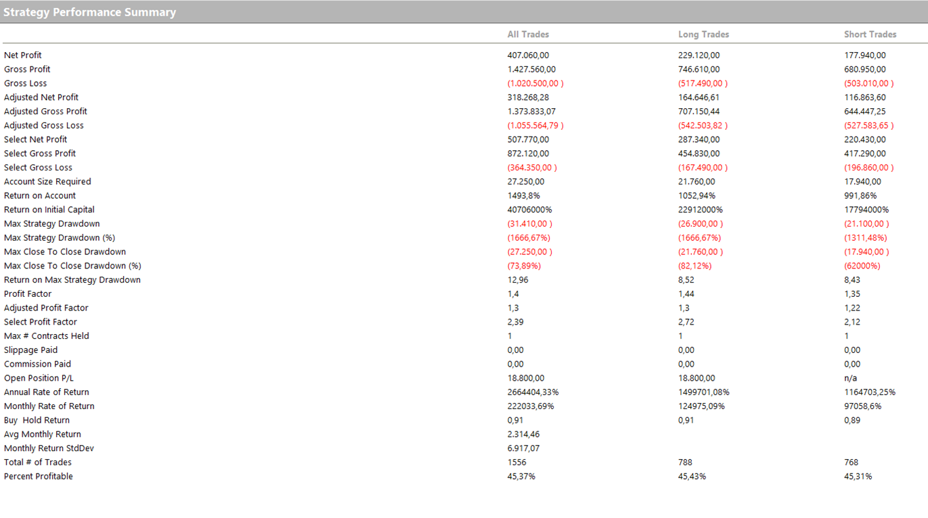Click the Account Size Required label
Image resolution: width=928 pixels, height=518 pixels.
pos(47,181)
